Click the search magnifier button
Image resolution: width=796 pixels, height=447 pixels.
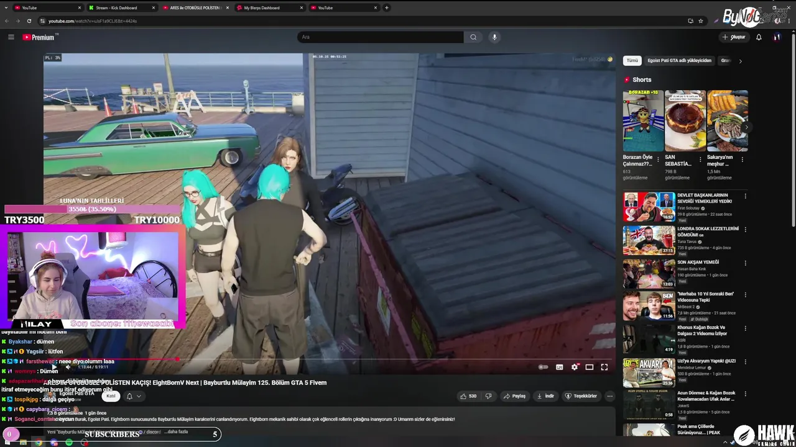473,37
